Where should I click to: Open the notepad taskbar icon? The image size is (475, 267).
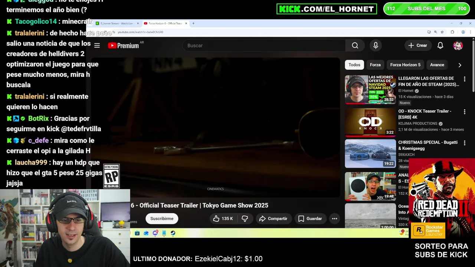pyautogui.click(x=164, y=233)
